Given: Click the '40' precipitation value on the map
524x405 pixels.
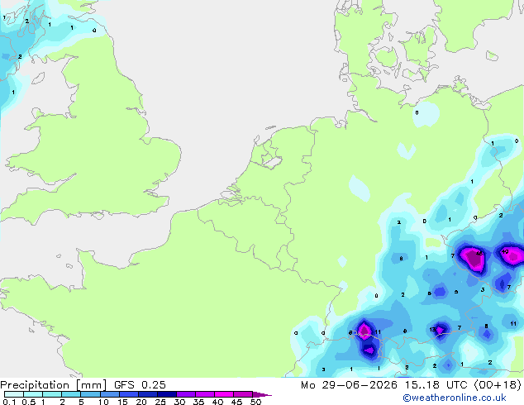Looking at the screenshot, I should (505, 251).
